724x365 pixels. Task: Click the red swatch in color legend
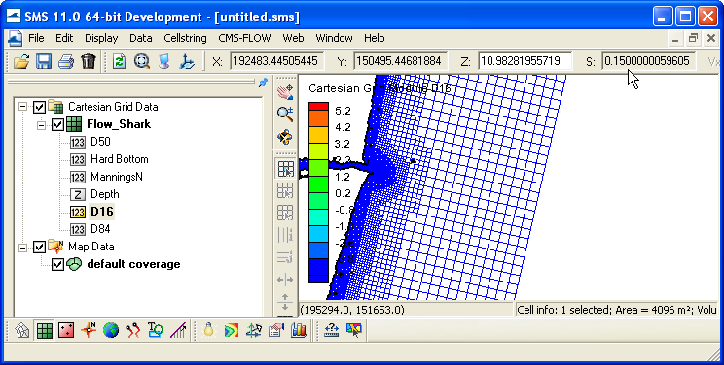click(318, 107)
